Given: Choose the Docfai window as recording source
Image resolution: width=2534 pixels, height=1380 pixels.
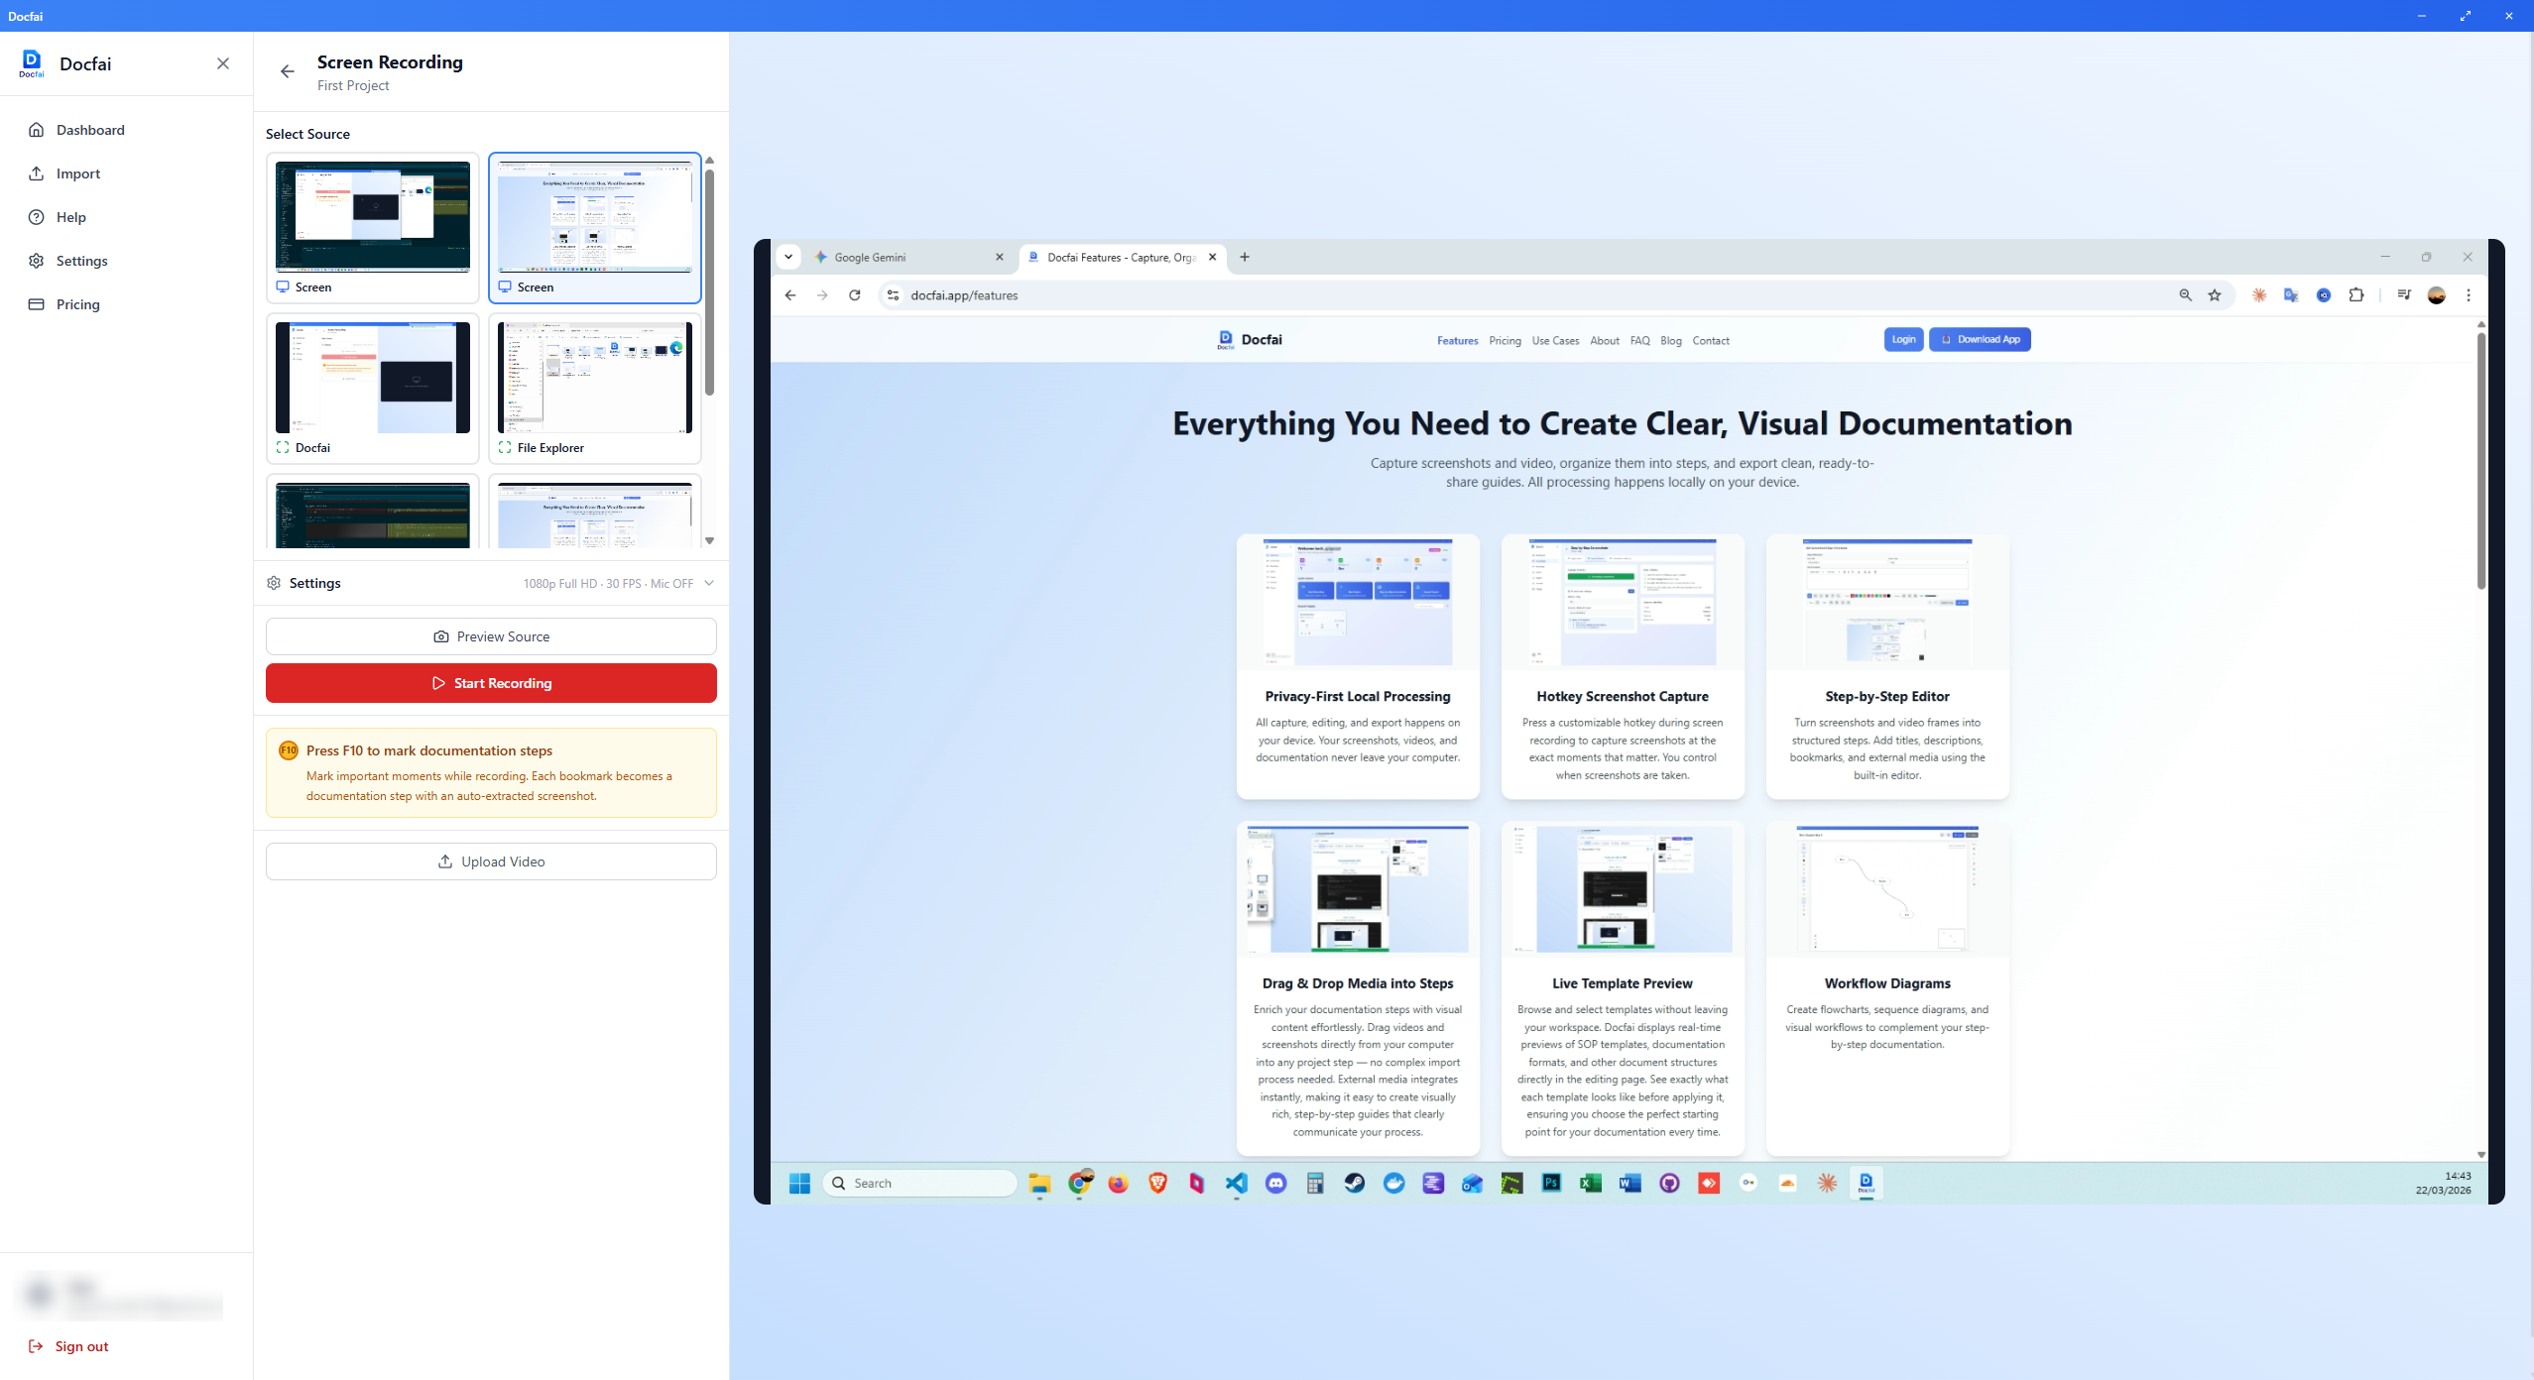Looking at the screenshot, I should 373,389.
